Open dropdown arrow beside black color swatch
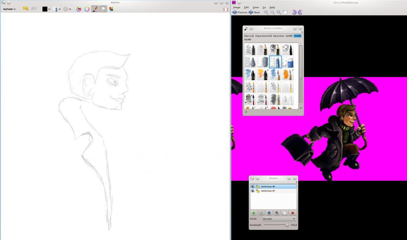 point(50,9)
